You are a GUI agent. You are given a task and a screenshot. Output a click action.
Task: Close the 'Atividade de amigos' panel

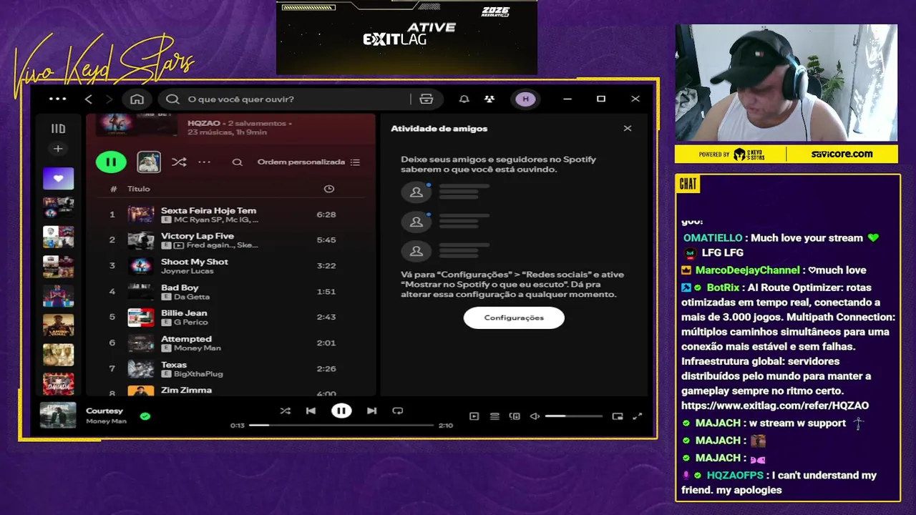coord(628,129)
